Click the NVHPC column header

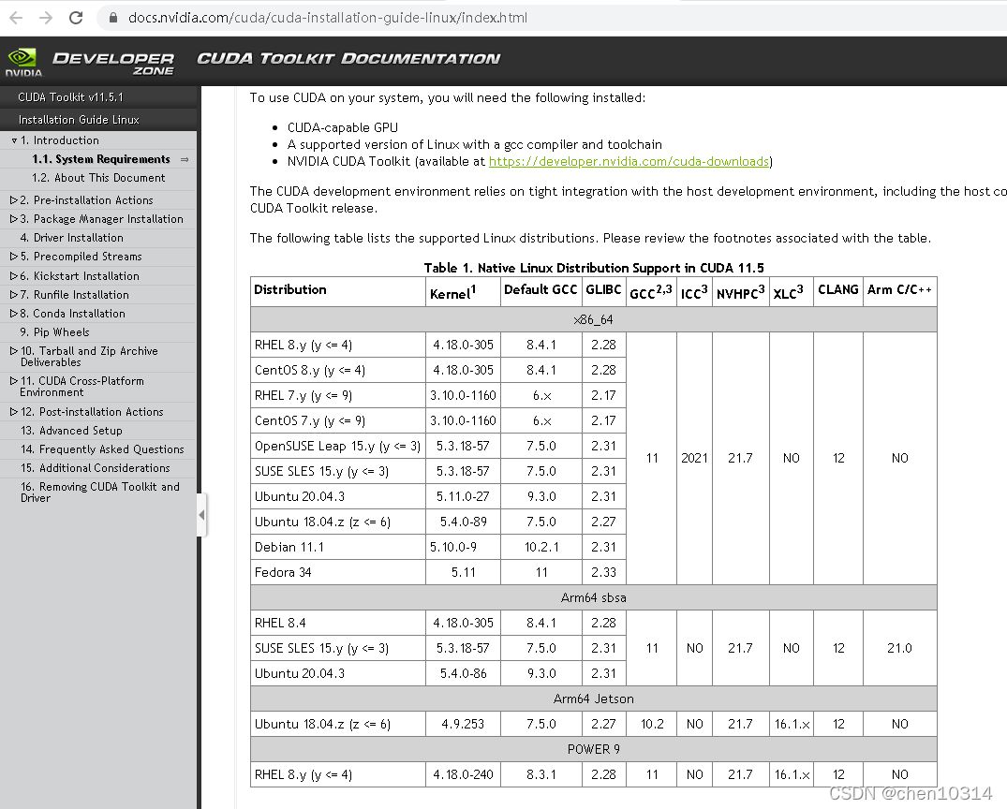click(x=740, y=292)
